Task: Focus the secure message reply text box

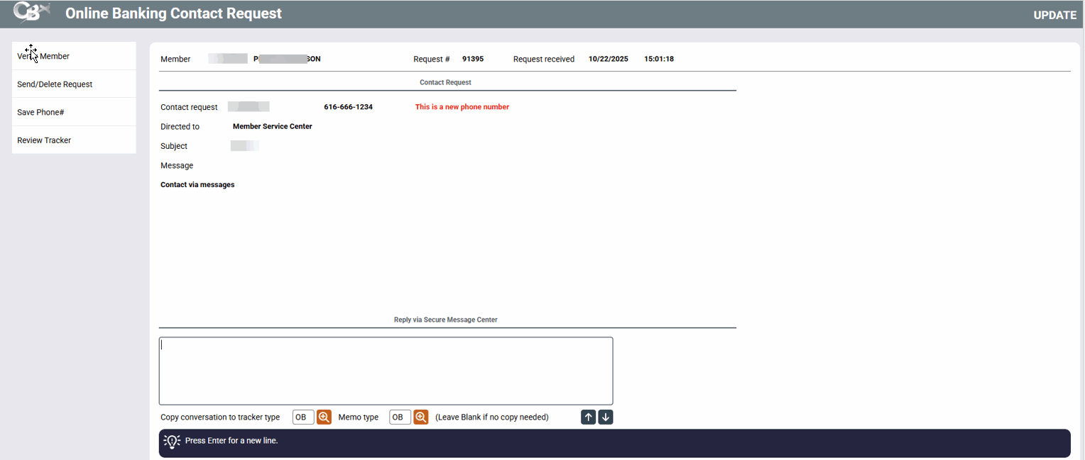Action: tap(386, 371)
